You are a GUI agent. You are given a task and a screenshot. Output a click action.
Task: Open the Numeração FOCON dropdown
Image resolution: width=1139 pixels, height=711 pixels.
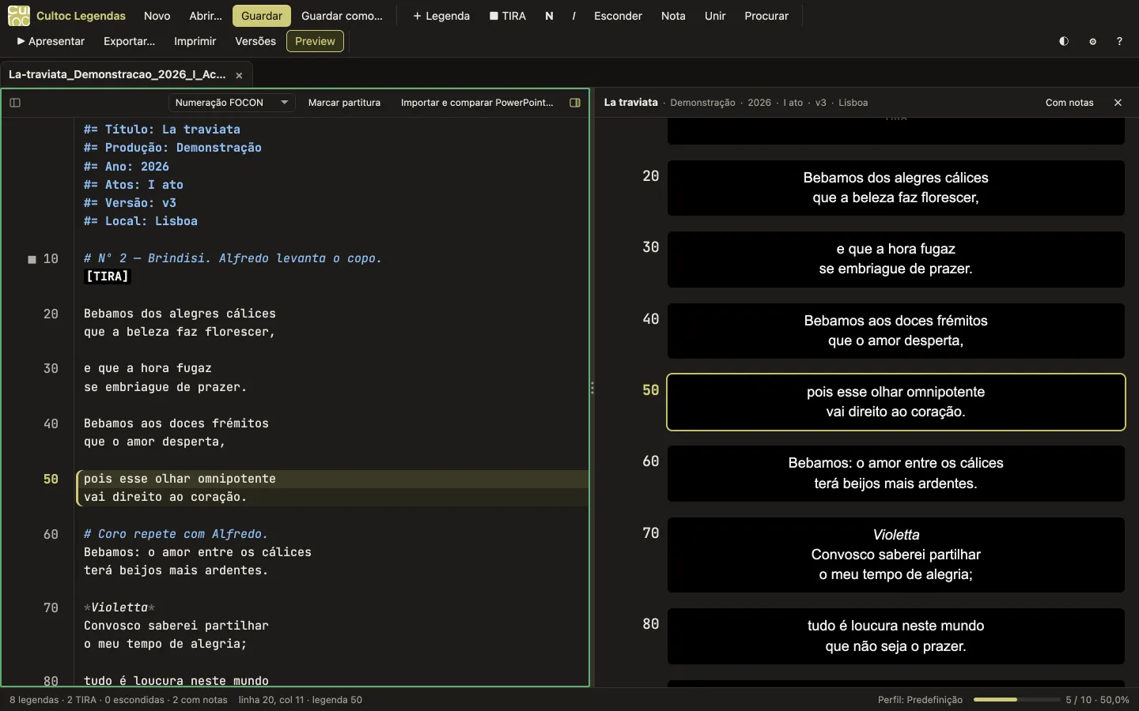[x=232, y=103]
